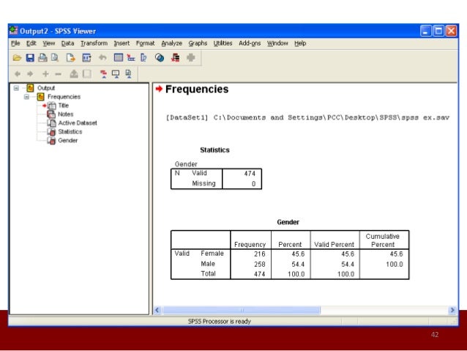
Task: Save the output with the floppy disk icon
Action: point(30,58)
